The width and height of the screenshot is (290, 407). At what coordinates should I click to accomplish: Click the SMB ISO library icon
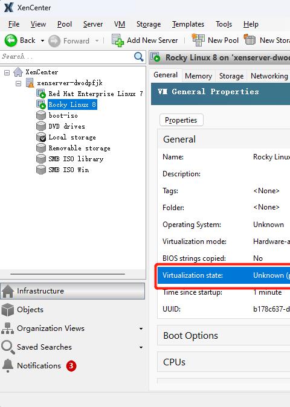pyautogui.click(x=41, y=159)
